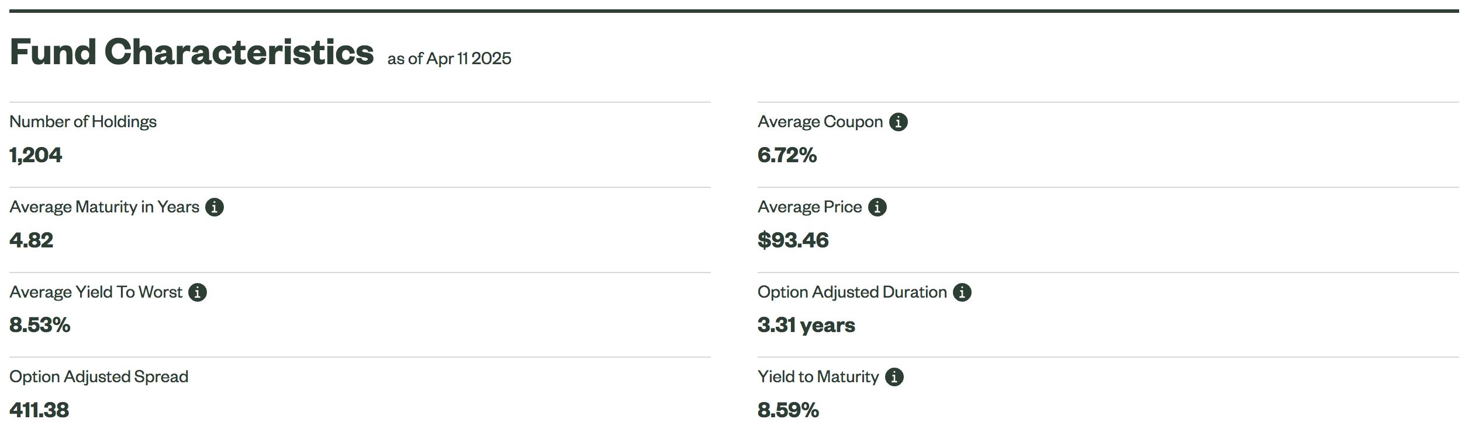Select the 8.59% yield to maturity value
The height and width of the screenshot is (440, 1465).
tap(788, 410)
